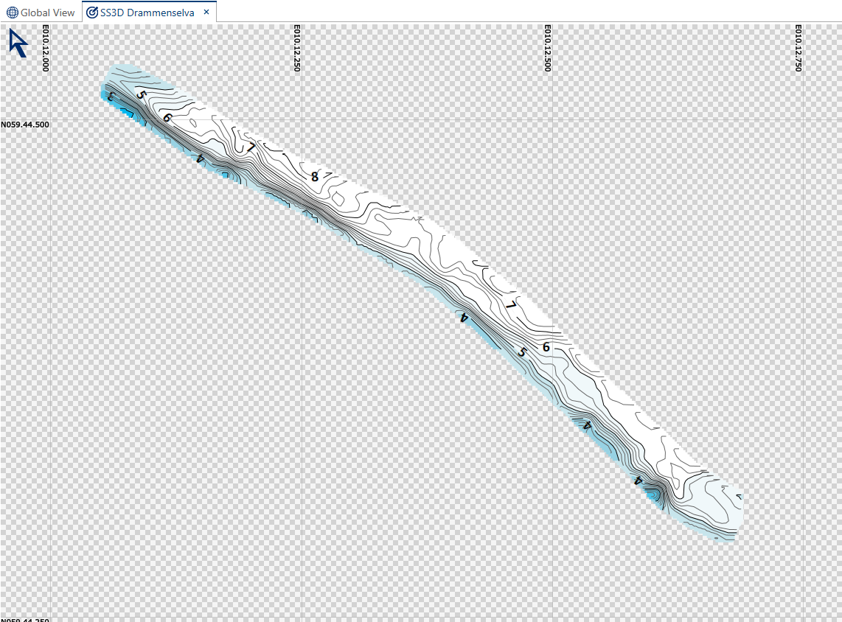Switch to the Global View tab
The height and width of the screenshot is (622, 842).
point(41,13)
